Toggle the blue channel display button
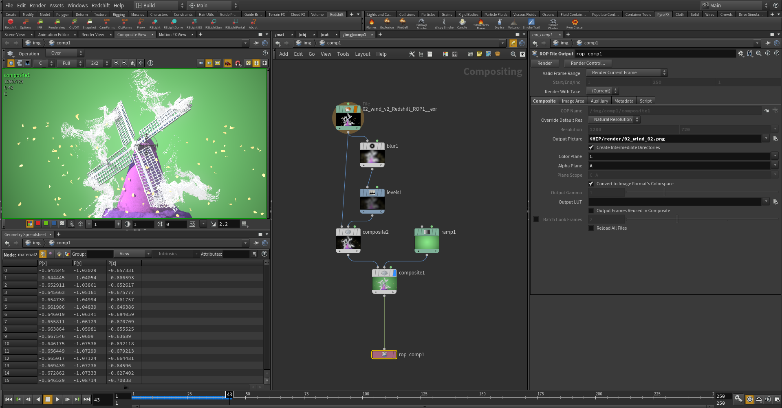Image resolution: width=782 pixels, height=408 pixels. [x=54, y=224]
